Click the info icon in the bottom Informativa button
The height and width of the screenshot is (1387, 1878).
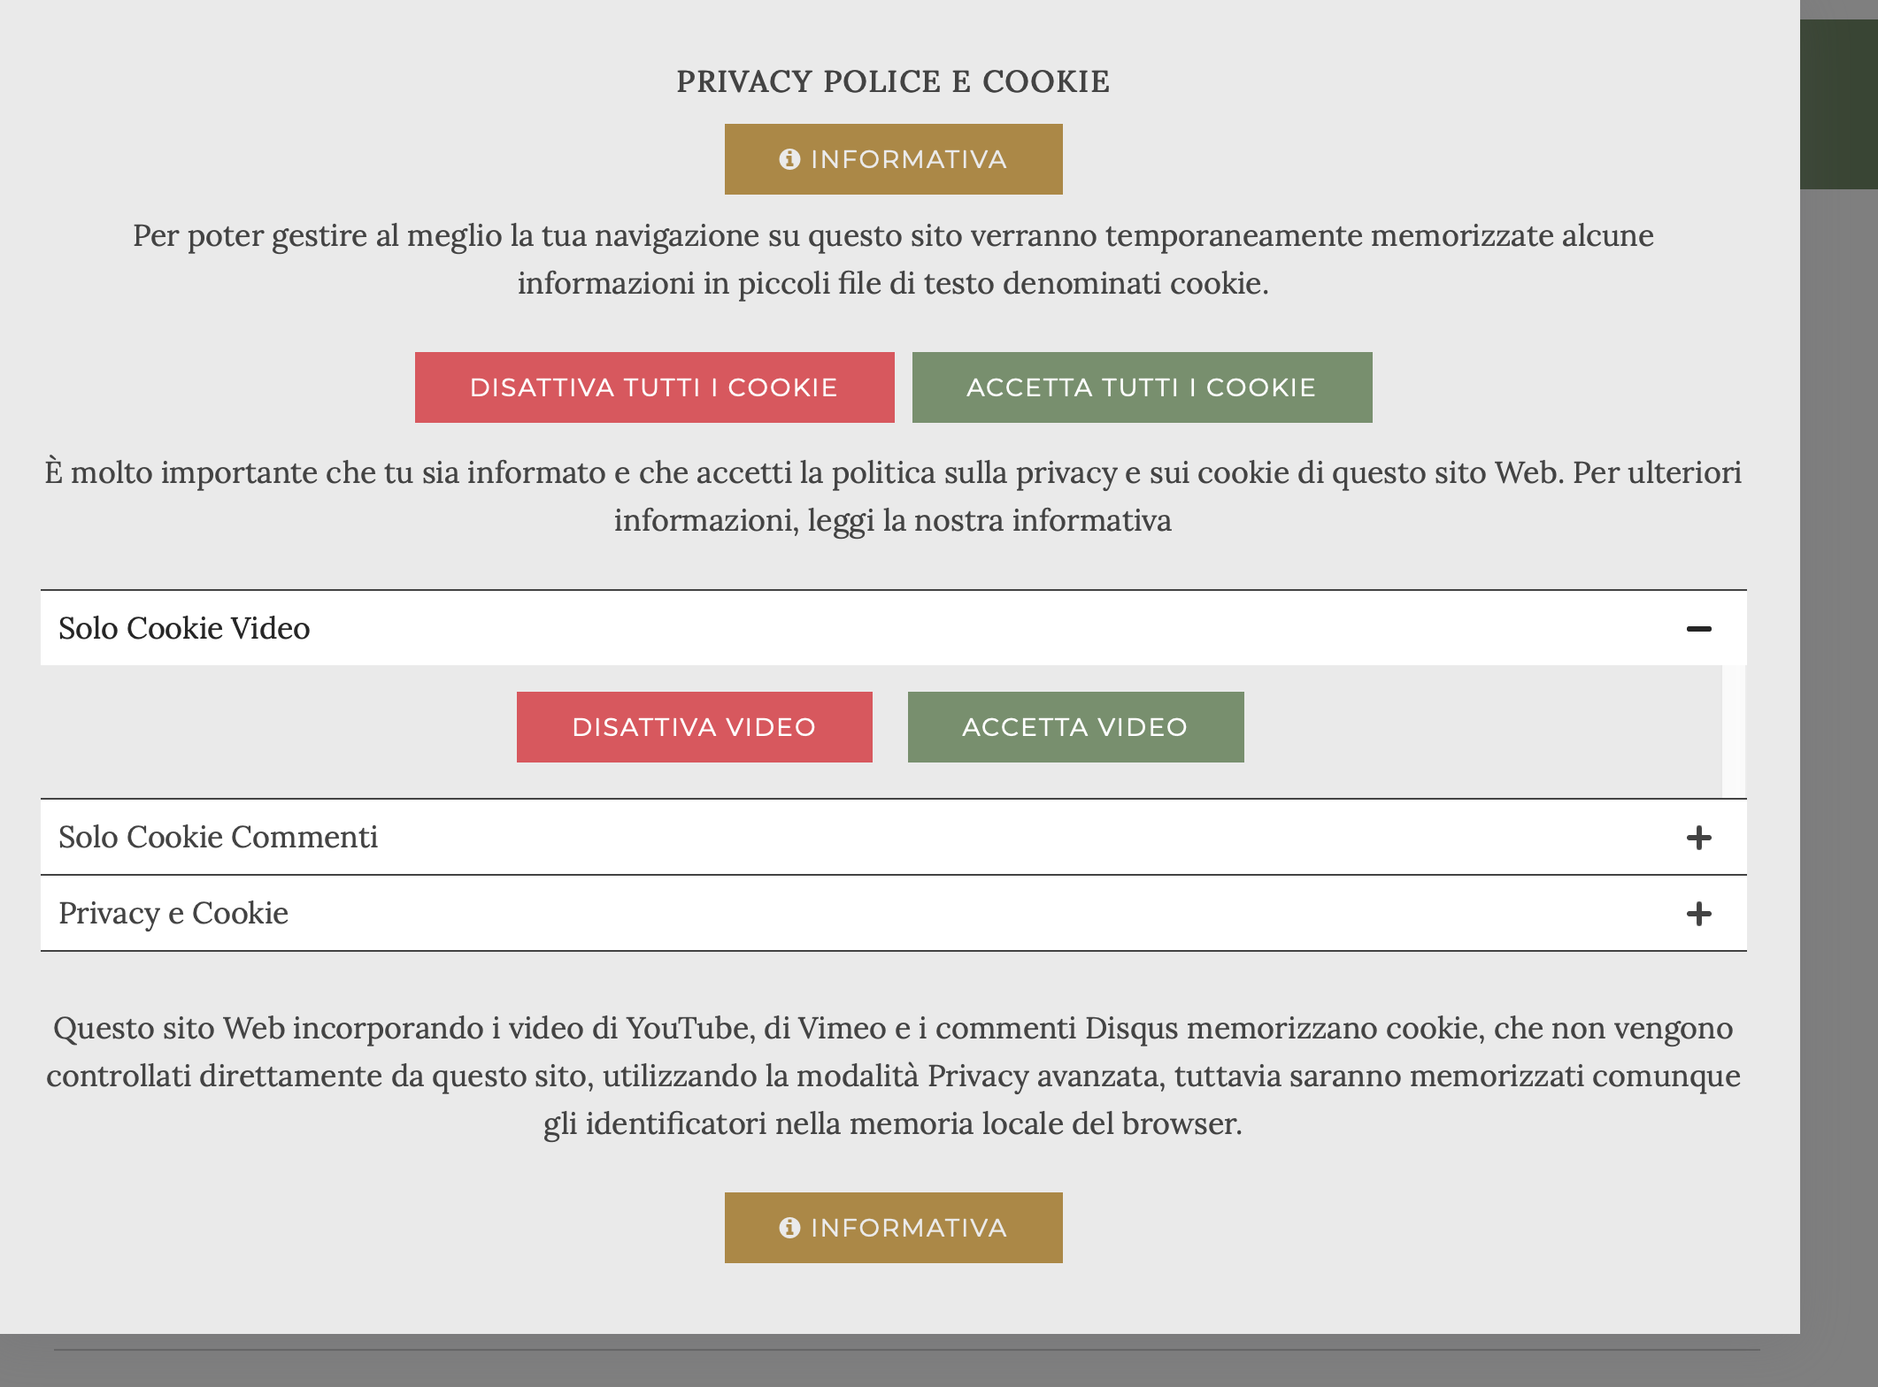(x=789, y=1228)
